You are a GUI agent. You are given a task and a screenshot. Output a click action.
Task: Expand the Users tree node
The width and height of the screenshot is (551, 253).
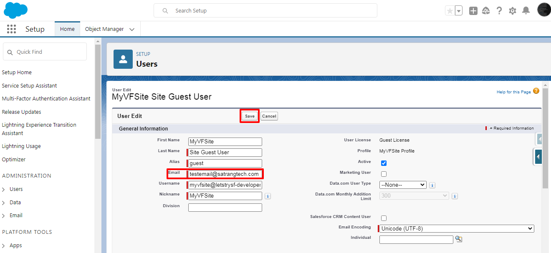pos(4,189)
